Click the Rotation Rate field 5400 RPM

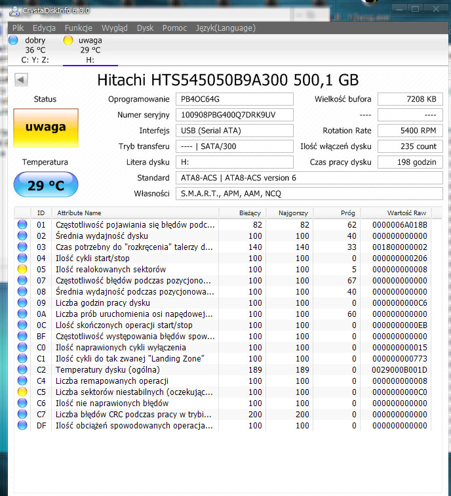(410, 131)
